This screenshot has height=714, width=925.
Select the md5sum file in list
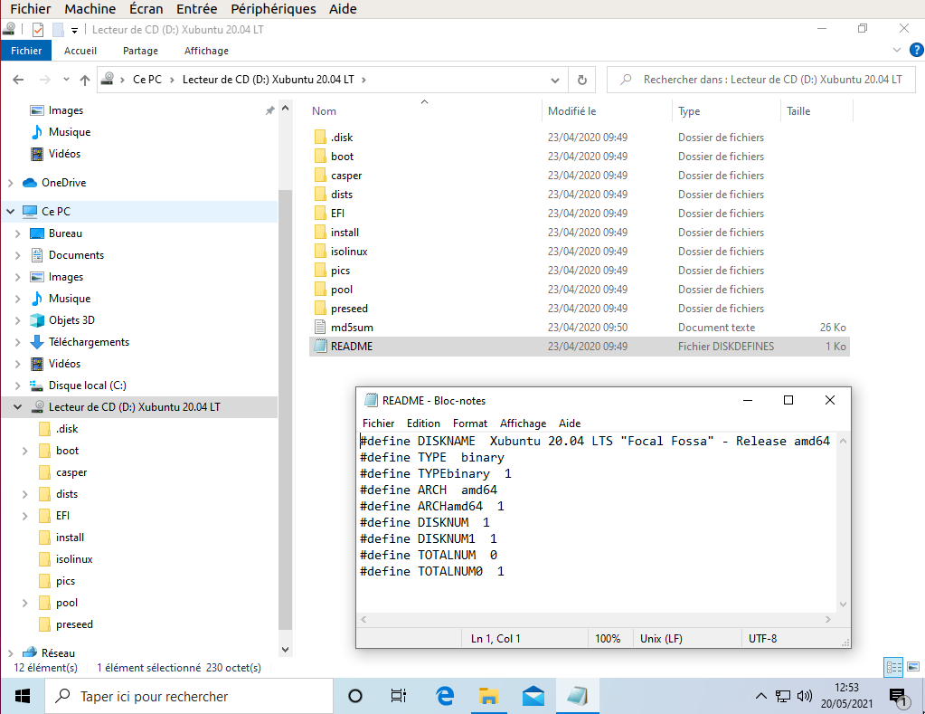[x=351, y=328]
